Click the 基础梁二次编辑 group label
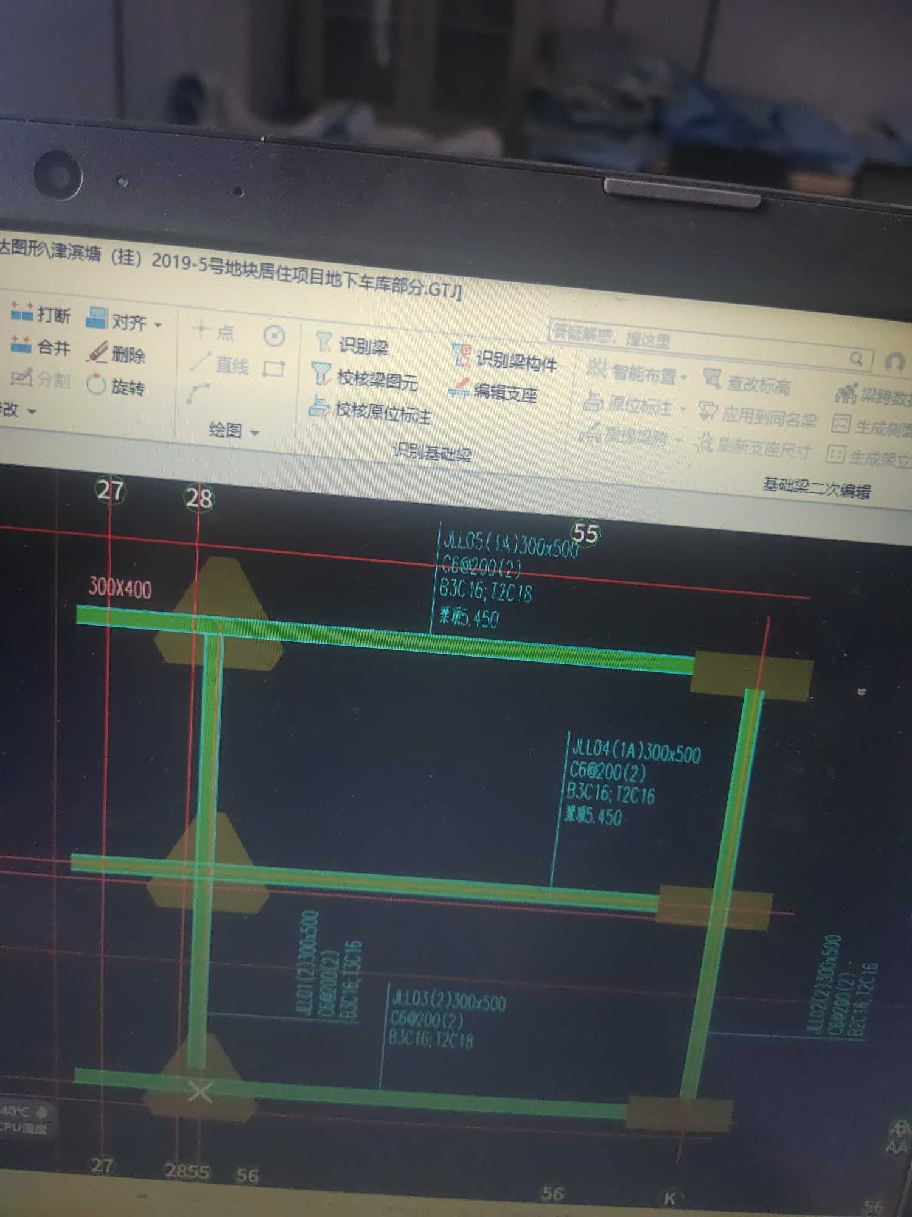The width and height of the screenshot is (912, 1217). (817, 487)
